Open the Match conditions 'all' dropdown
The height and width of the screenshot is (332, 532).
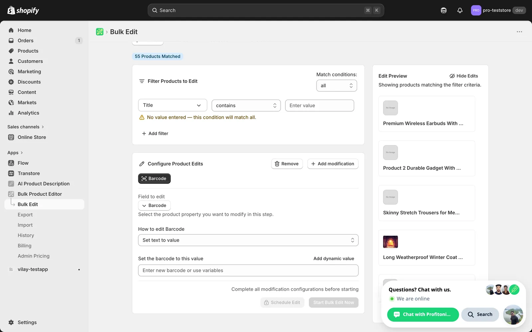[x=336, y=86]
